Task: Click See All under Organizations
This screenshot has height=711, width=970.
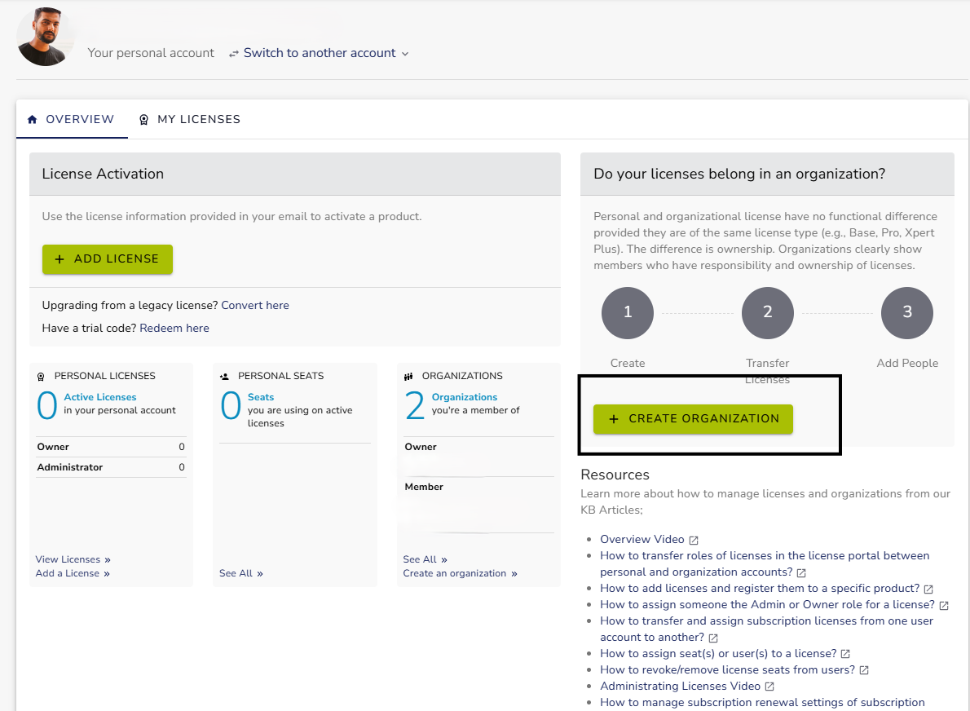Action: point(425,559)
